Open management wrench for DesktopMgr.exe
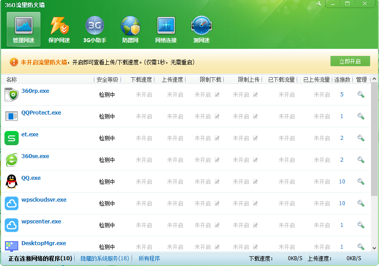The image size is (379, 266). click(x=361, y=246)
